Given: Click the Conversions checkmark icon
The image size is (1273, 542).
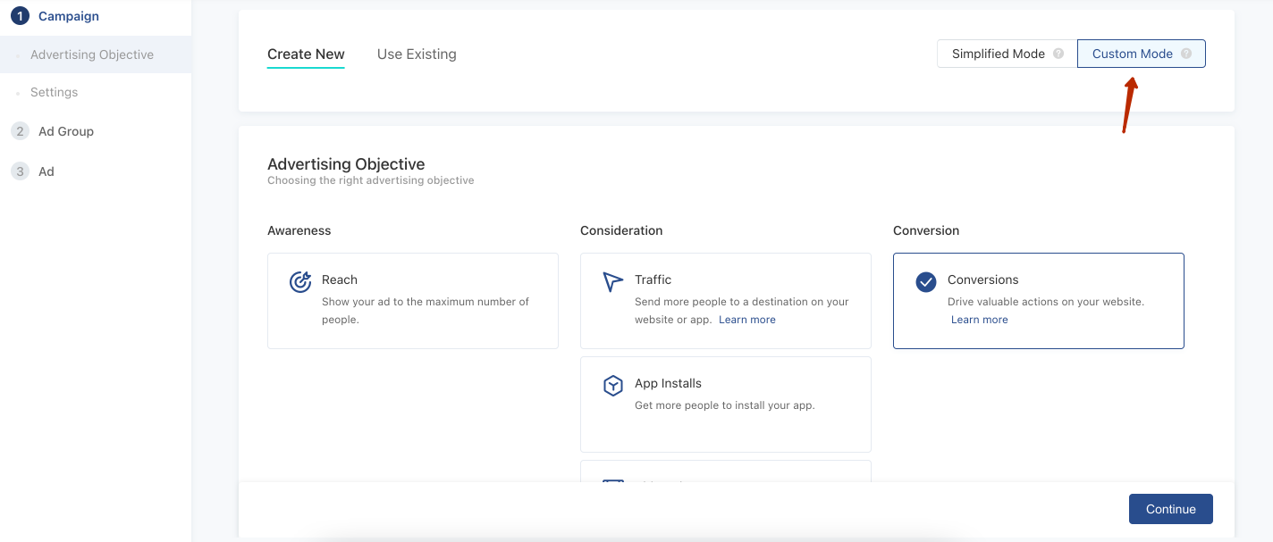Looking at the screenshot, I should point(926,282).
